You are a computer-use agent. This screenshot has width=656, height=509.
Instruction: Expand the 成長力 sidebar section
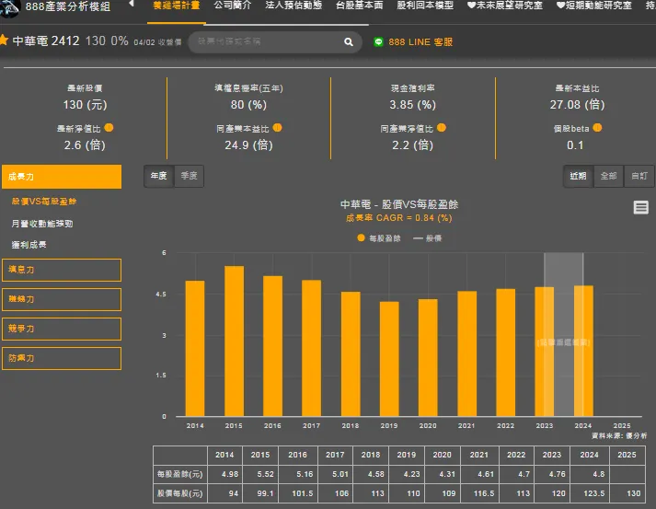pos(62,177)
